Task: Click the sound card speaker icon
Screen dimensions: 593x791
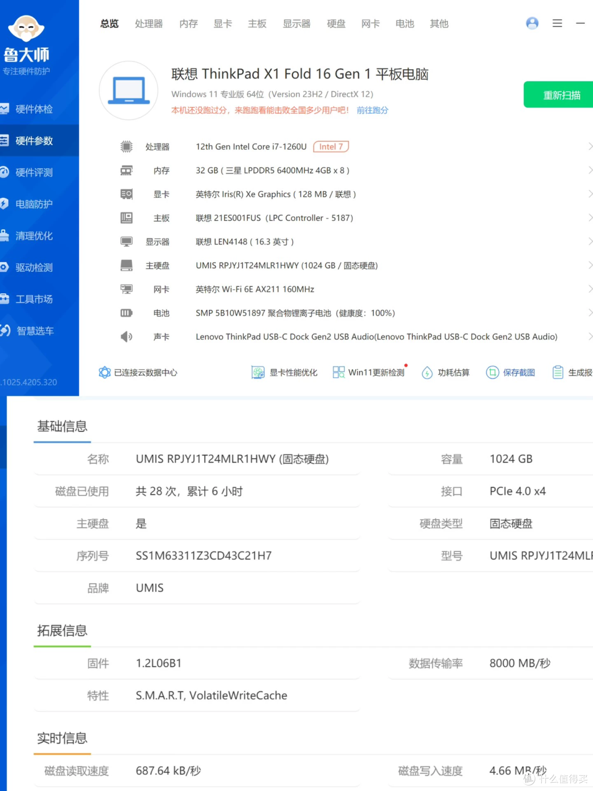Action: (127, 337)
